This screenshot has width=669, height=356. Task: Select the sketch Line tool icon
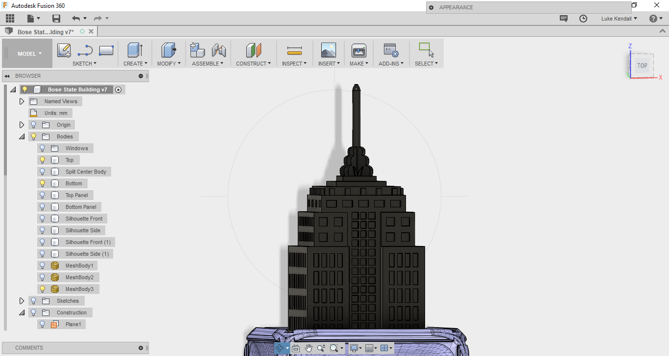85,50
